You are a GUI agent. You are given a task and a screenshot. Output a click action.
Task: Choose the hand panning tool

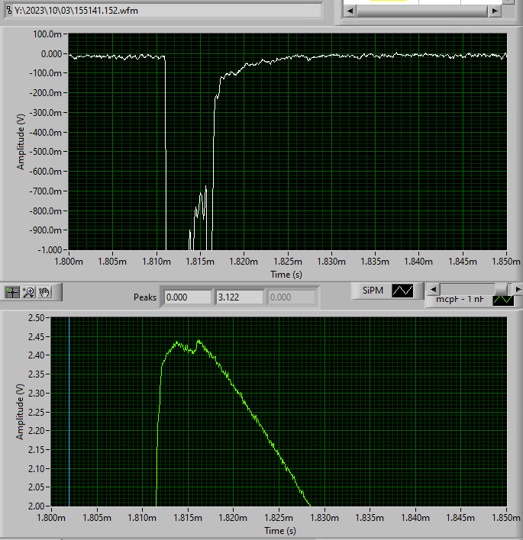pos(44,292)
